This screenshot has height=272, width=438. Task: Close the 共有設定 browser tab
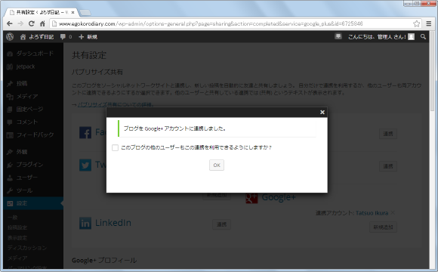pos(73,12)
